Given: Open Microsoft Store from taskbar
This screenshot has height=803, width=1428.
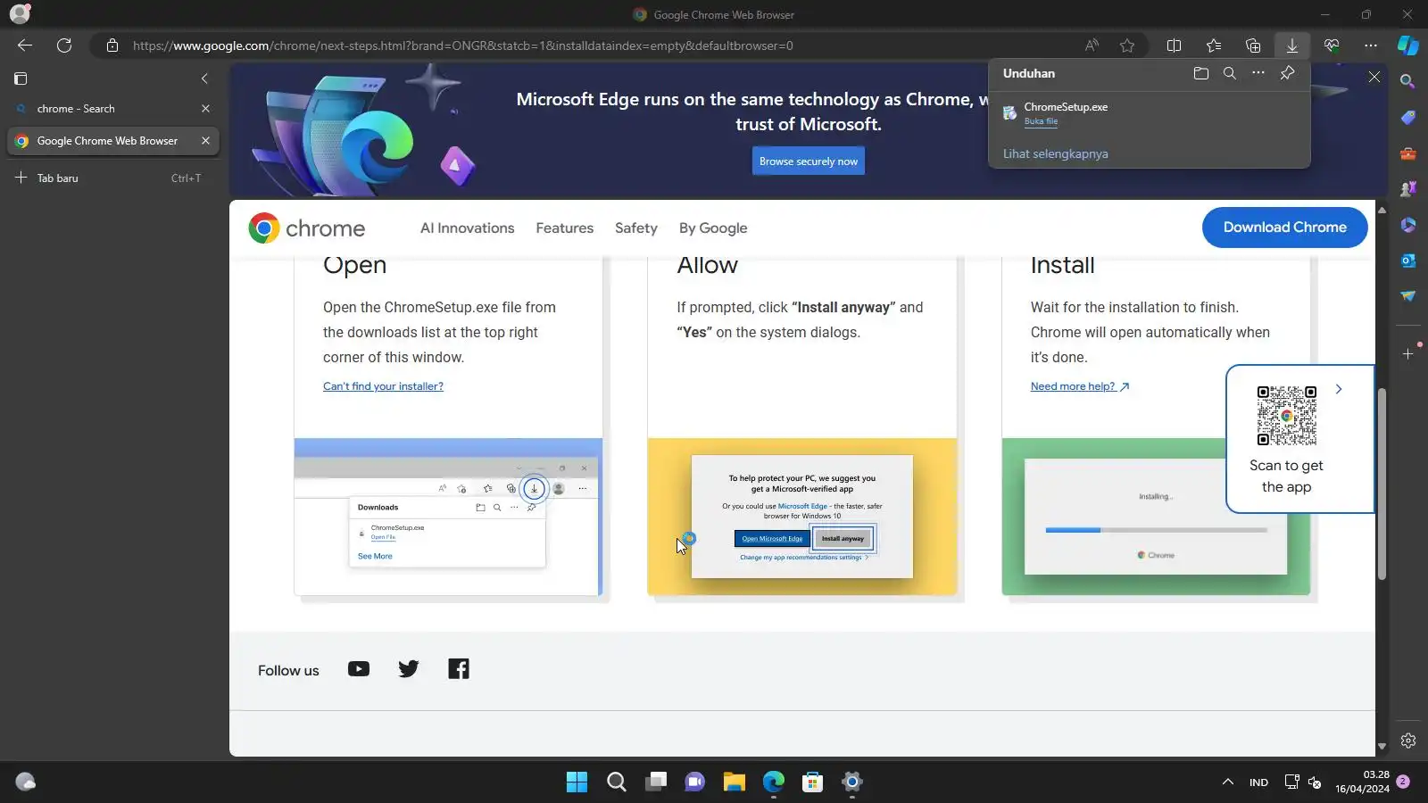Looking at the screenshot, I should pos(812,782).
